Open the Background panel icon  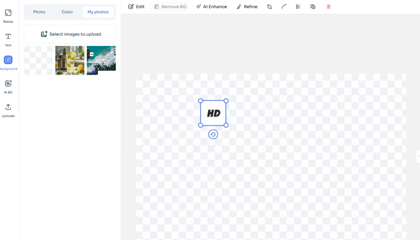[x=8, y=60]
